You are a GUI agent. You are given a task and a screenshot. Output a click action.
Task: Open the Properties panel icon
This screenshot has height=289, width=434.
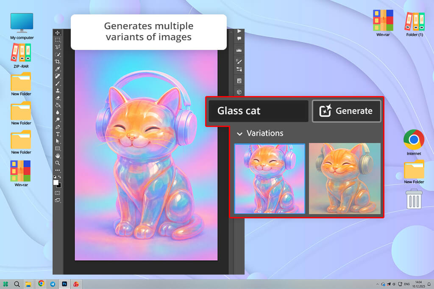(239, 81)
